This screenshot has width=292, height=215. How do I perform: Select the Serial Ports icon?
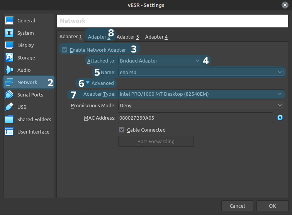click(x=10, y=95)
